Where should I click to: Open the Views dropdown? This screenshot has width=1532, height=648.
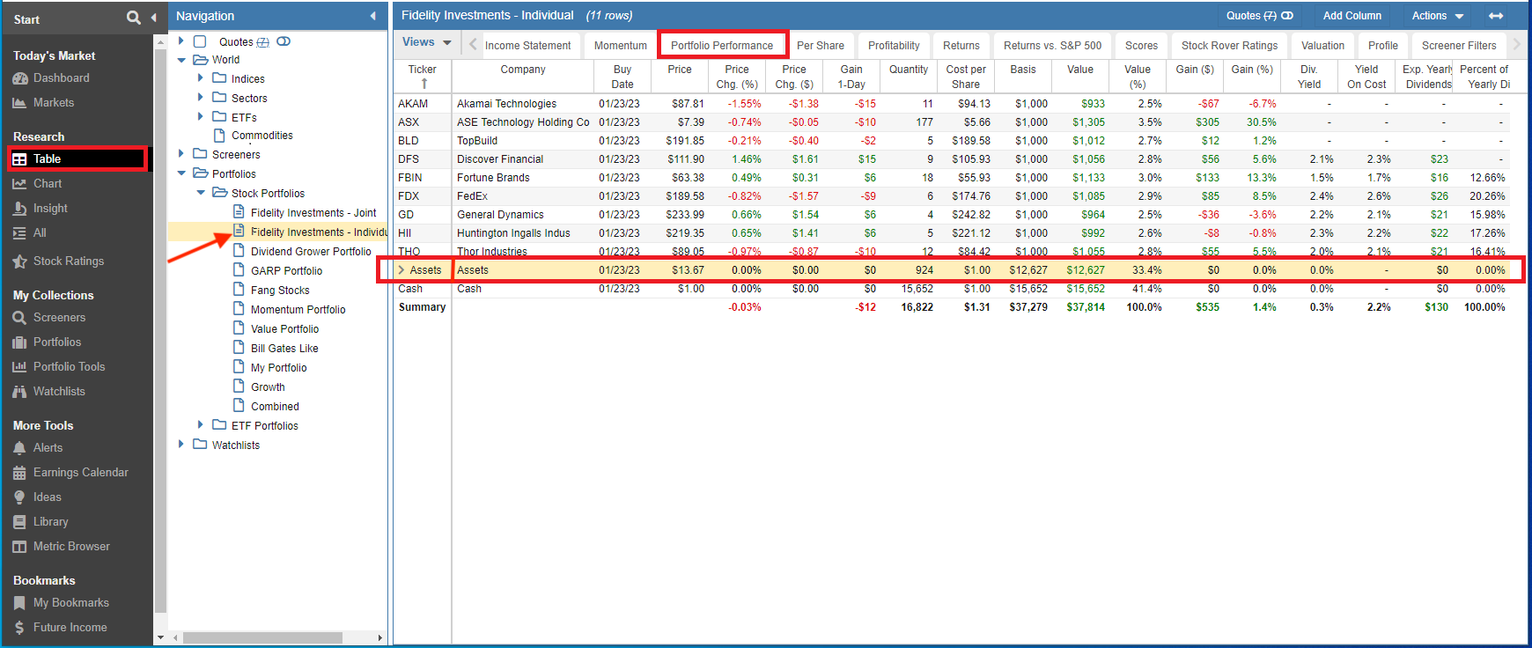(x=427, y=42)
